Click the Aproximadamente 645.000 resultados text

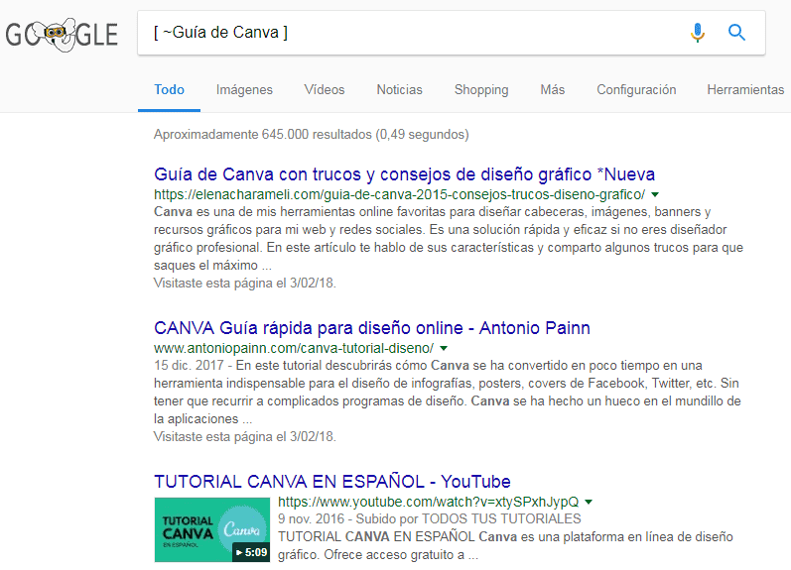click(x=312, y=135)
